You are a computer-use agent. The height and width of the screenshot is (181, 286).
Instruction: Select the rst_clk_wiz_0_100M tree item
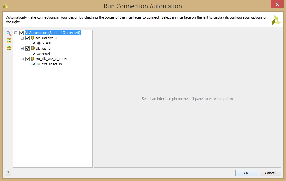pos(51,59)
